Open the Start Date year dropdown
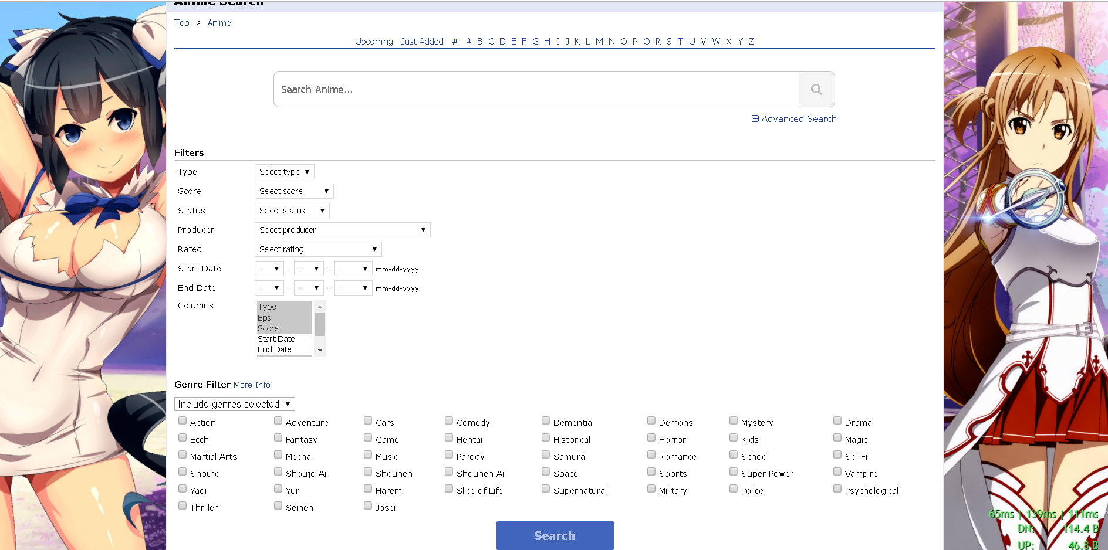 click(x=353, y=269)
